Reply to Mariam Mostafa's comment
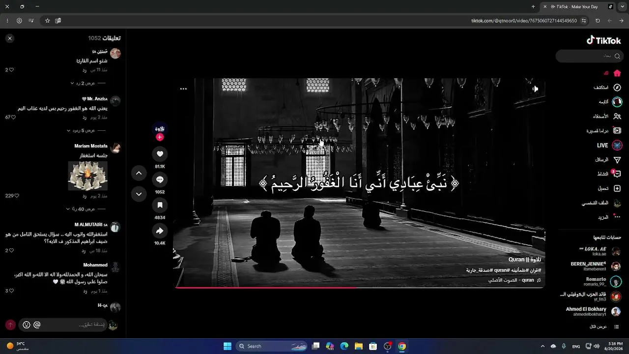The height and width of the screenshot is (354, 629). (85, 196)
